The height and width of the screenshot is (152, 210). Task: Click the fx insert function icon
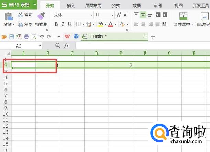[x=67, y=45]
